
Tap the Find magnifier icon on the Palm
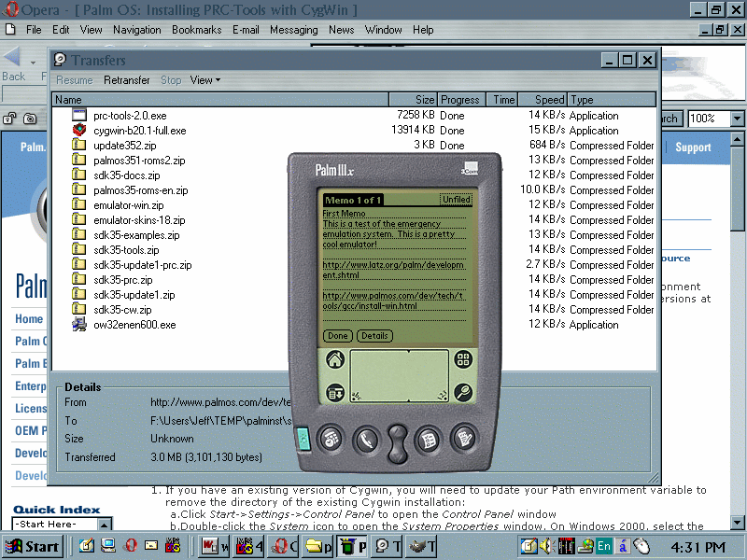tap(463, 392)
